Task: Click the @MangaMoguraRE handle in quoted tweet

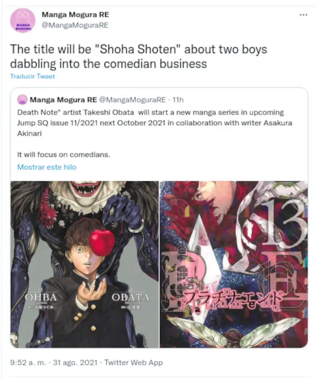Action: point(132,100)
